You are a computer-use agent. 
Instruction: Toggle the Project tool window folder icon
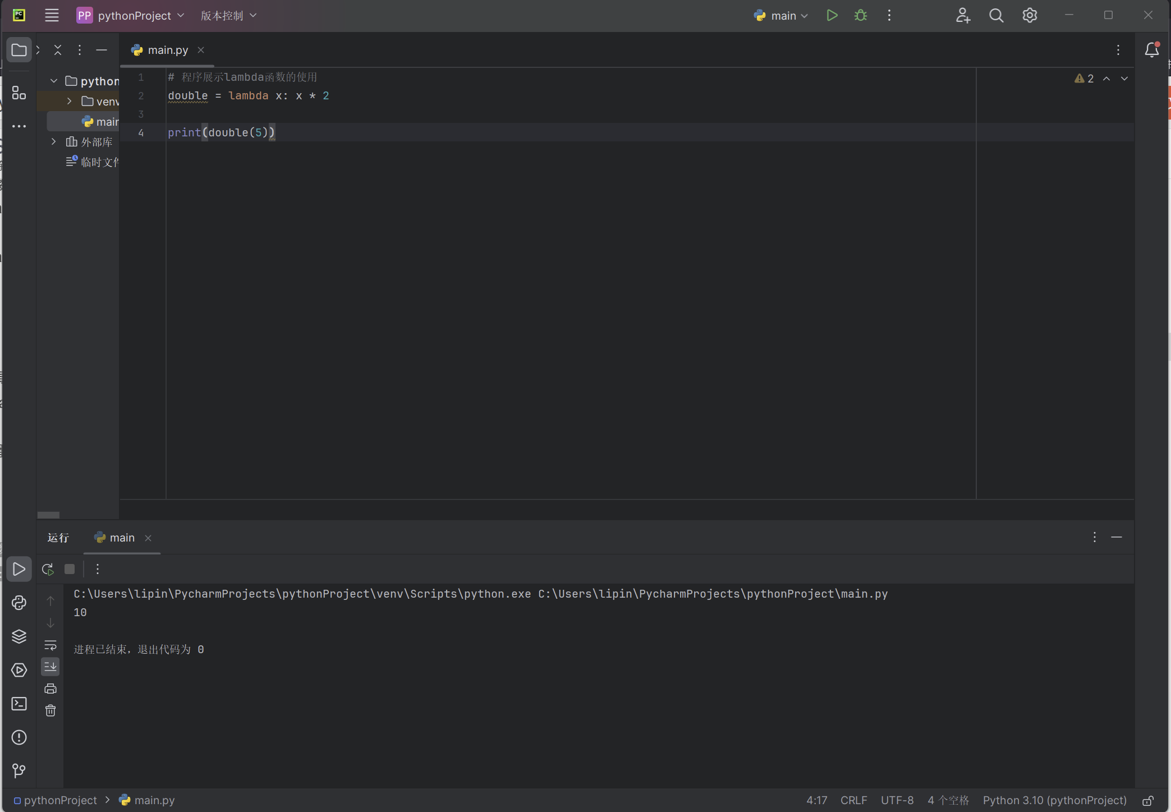pos(19,50)
